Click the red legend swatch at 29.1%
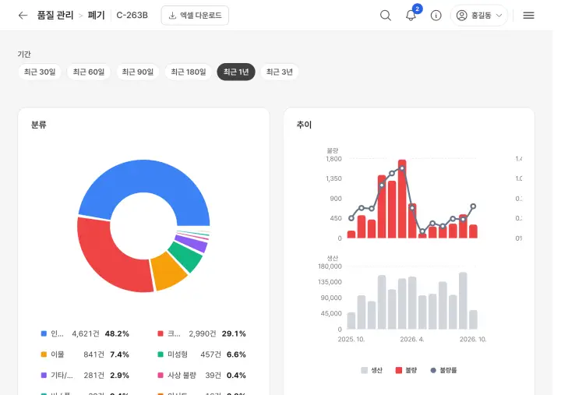 click(161, 333)
